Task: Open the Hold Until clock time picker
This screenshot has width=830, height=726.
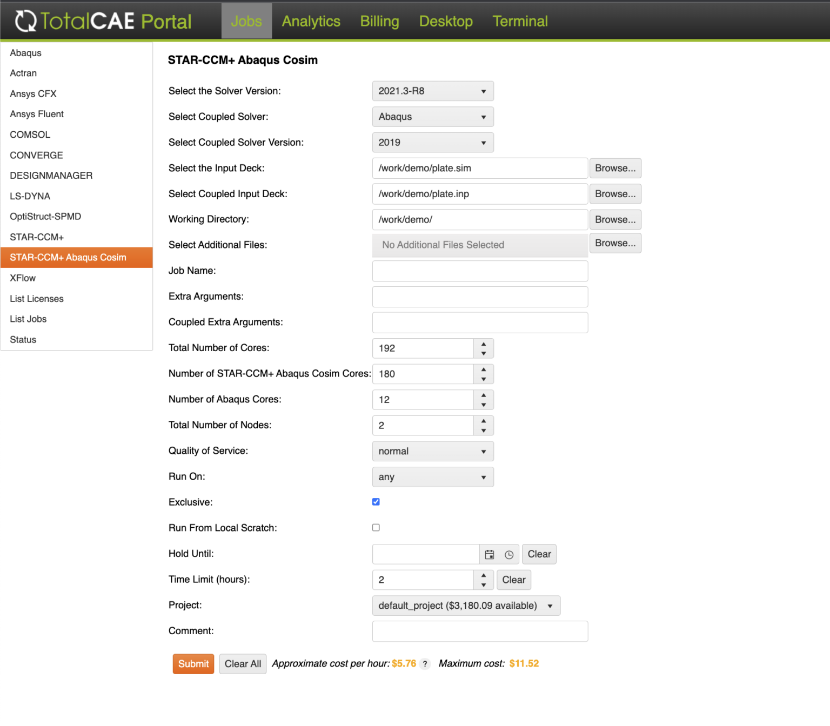Action: (x=509, y=554)
